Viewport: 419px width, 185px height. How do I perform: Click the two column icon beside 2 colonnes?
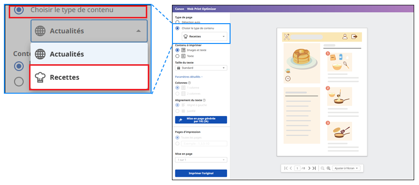pyautogui.click(x=183, y=94)
